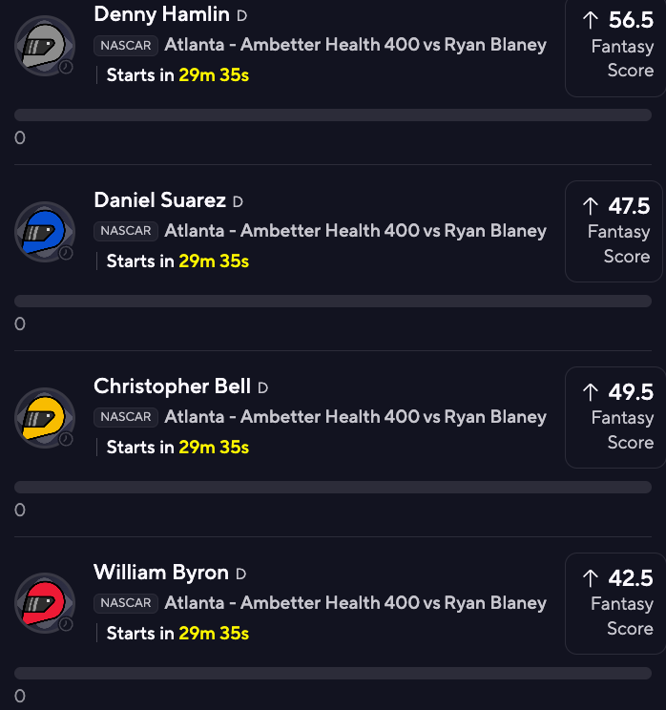Click NASCAR tag on Daniel Suarez's entry

[126, 231]
